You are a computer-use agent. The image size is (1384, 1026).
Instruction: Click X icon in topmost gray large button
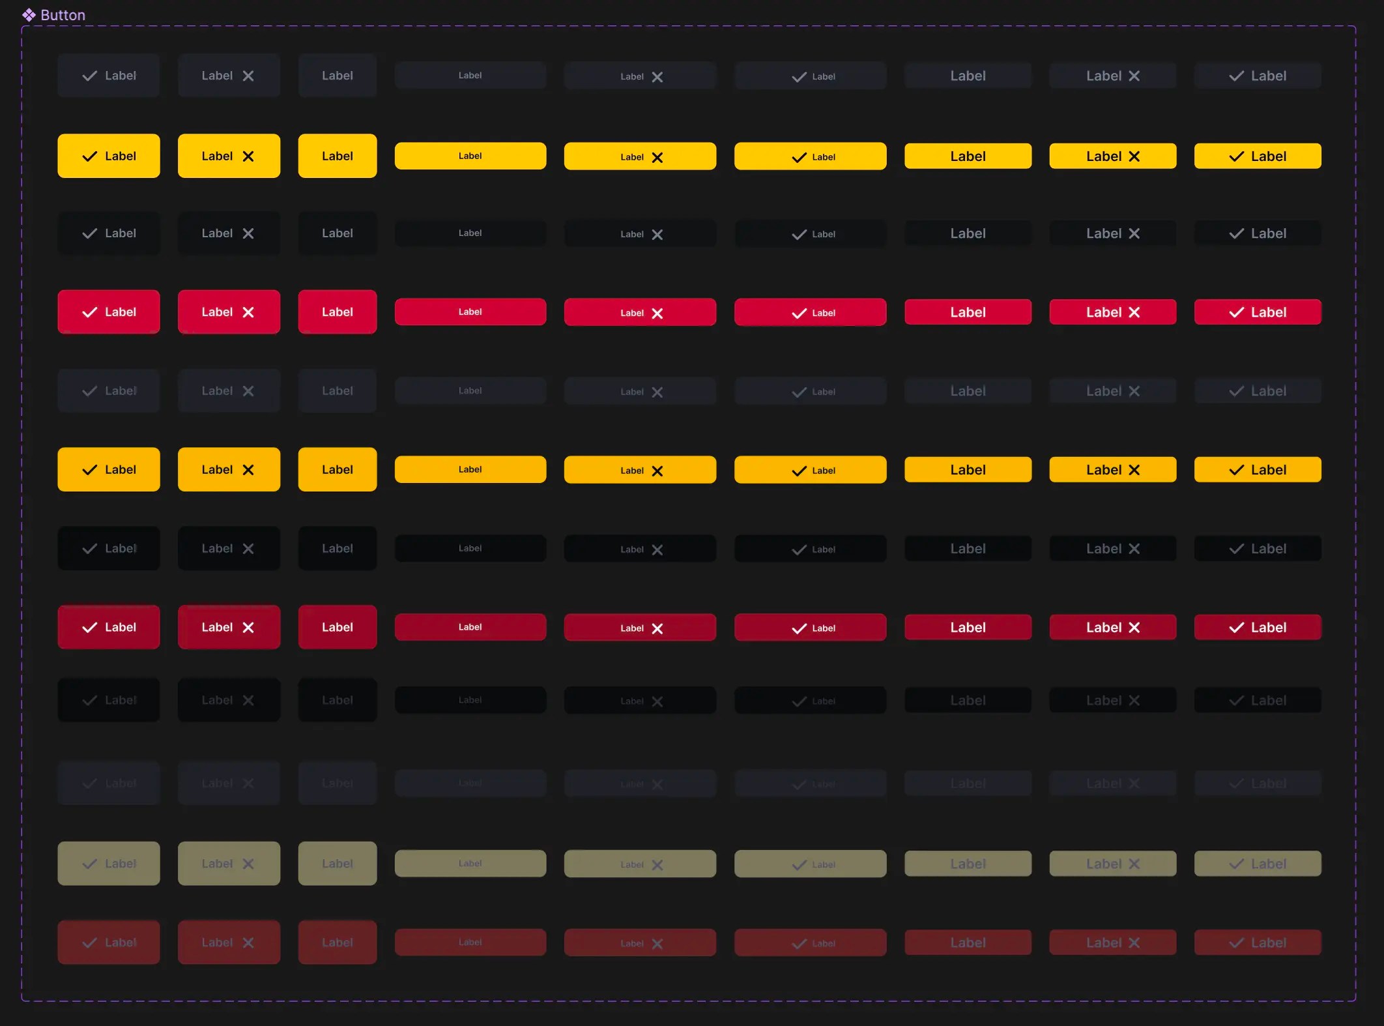click(248, 76)
